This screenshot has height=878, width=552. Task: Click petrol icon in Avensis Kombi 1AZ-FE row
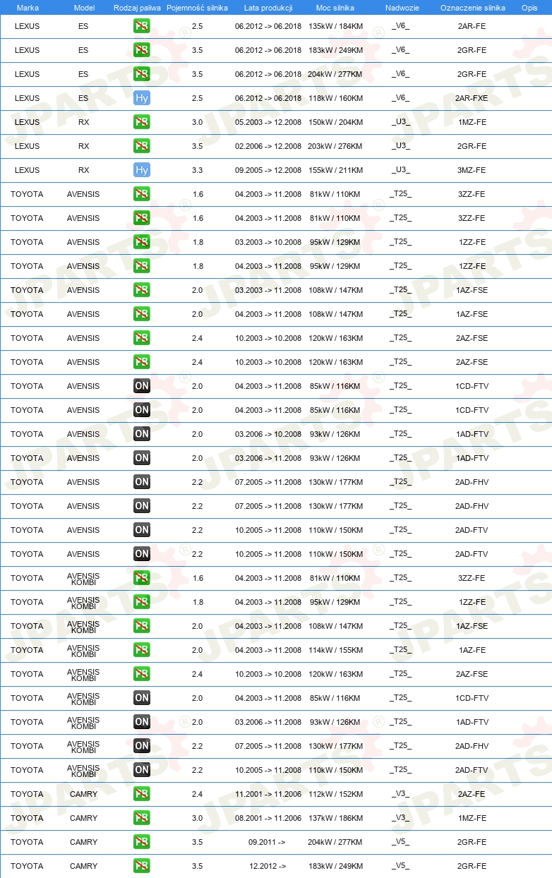pos(142,650)
